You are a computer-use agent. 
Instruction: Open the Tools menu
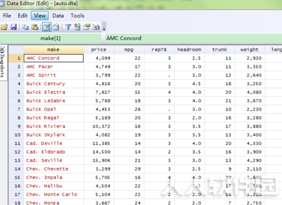(x=77, y=15)
